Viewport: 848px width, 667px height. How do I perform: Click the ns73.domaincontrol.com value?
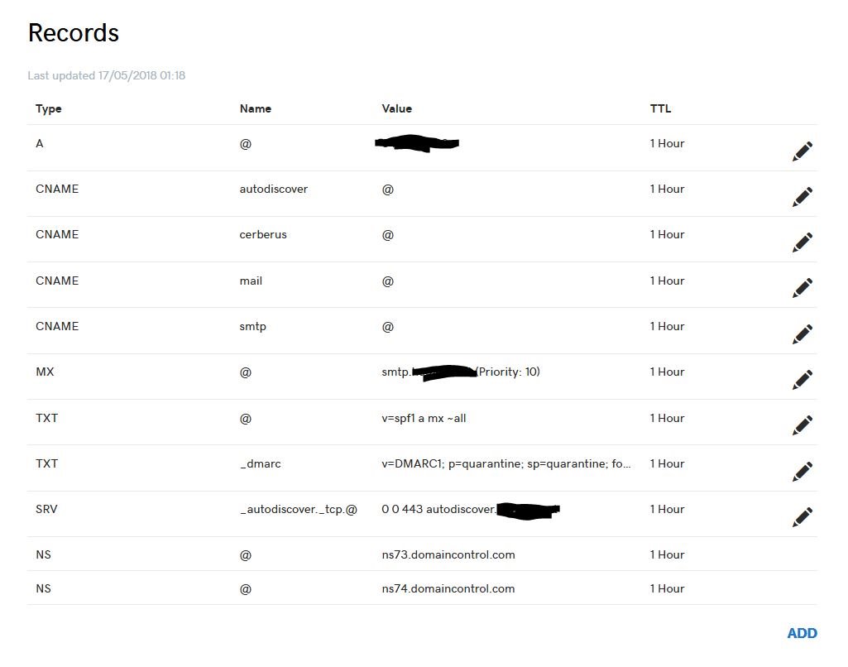coord(448,554)
